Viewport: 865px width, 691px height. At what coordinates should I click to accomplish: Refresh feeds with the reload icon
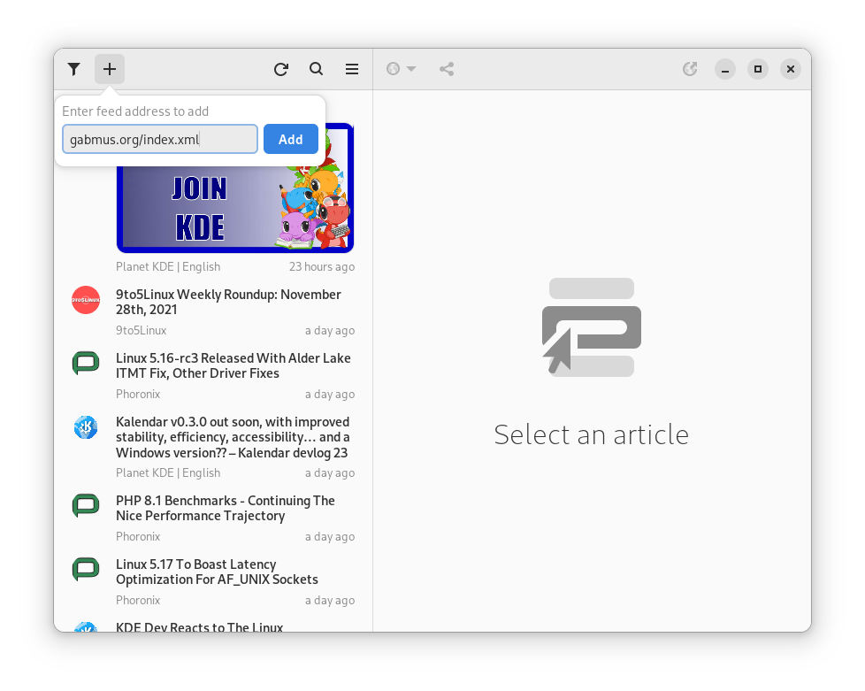[x=281, y=69]
